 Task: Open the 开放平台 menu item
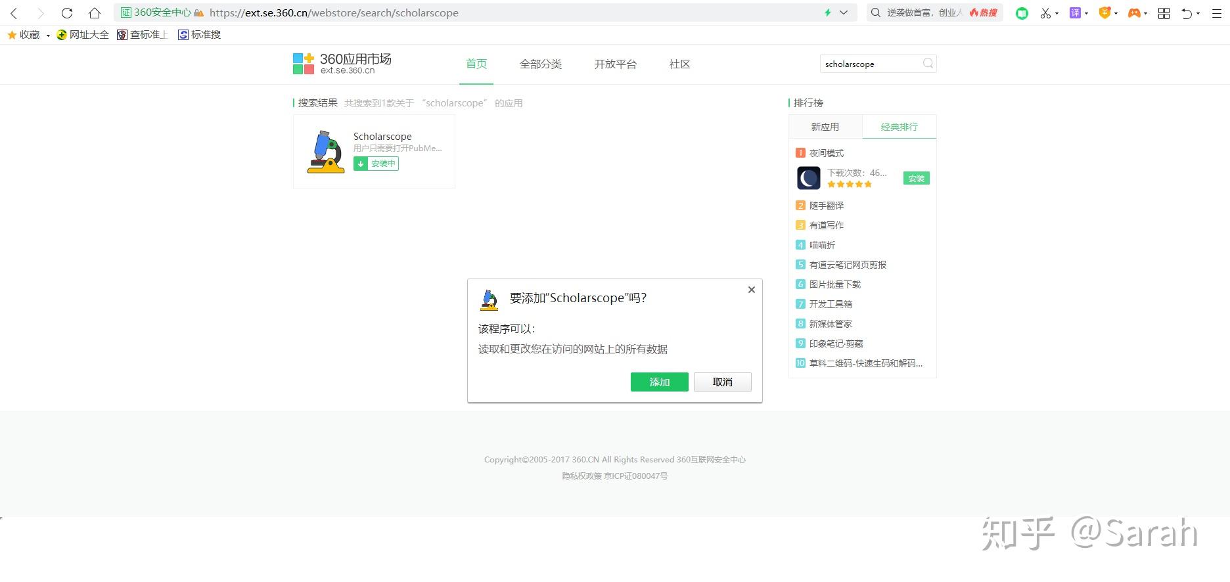pyautogui.click(x=616, y=64)
